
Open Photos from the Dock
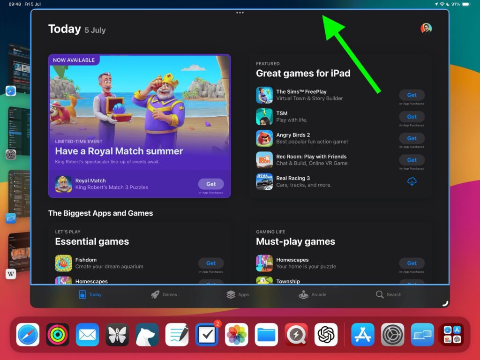(236, 335)
